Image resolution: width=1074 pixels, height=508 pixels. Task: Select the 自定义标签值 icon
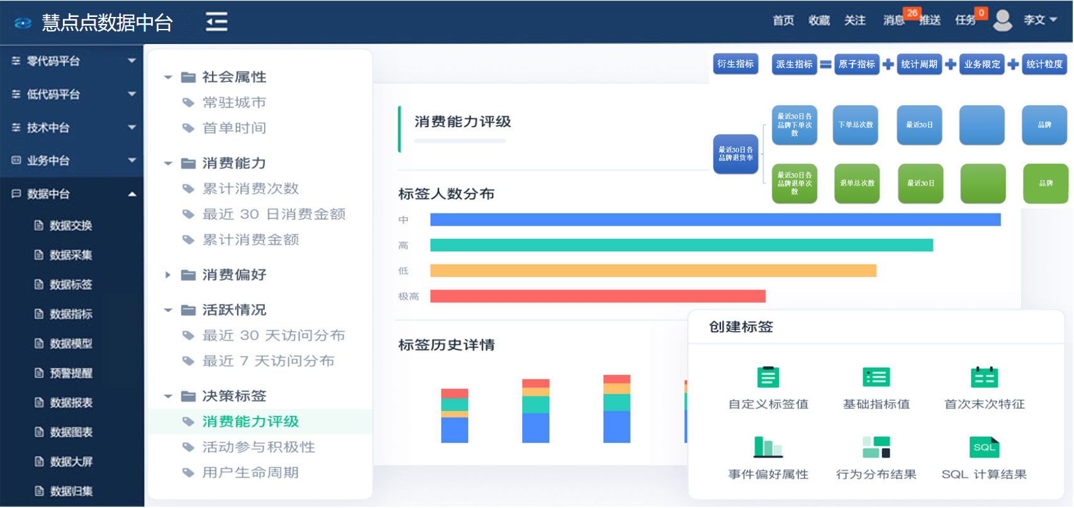coord(768,377)
